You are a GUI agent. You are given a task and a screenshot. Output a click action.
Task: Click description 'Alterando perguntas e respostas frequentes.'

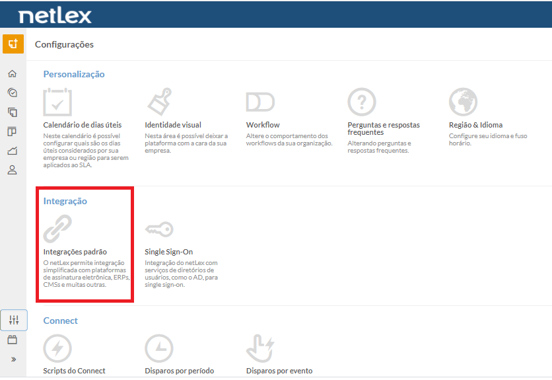[379, 147]
